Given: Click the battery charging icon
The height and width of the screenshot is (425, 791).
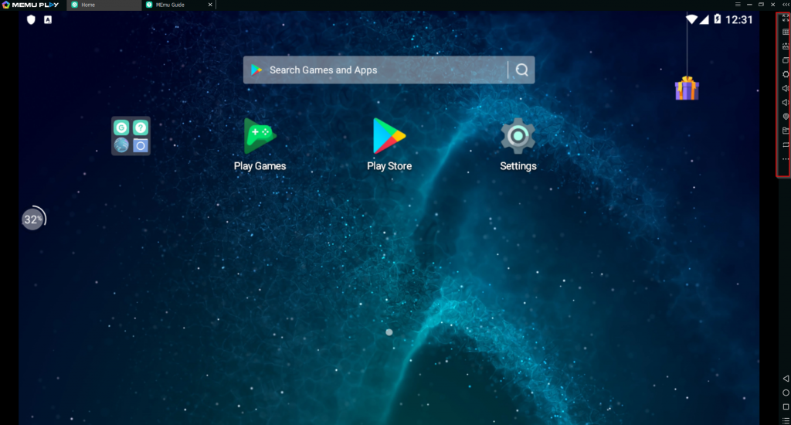Looking at the screenshot, I should 718,19.
